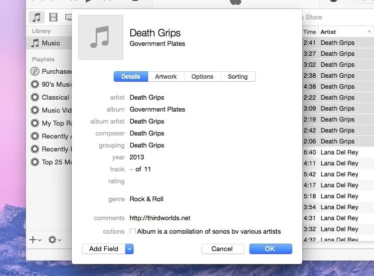
Task: Select the 5:42 Lana Del Rey row
Action: [x=338, y=174]
